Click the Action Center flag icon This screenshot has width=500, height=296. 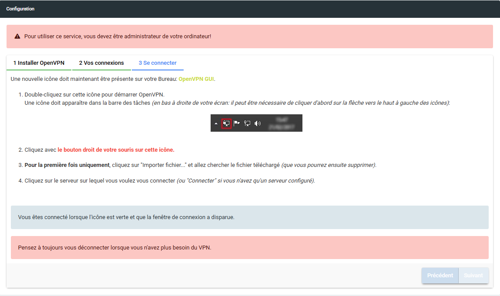[x=237, y=123]
